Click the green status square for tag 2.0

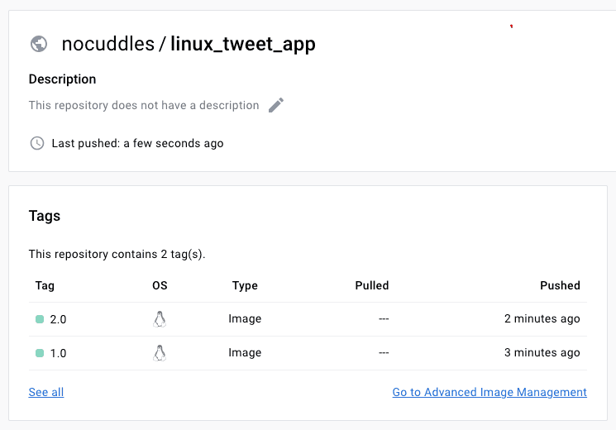(40, 319)
